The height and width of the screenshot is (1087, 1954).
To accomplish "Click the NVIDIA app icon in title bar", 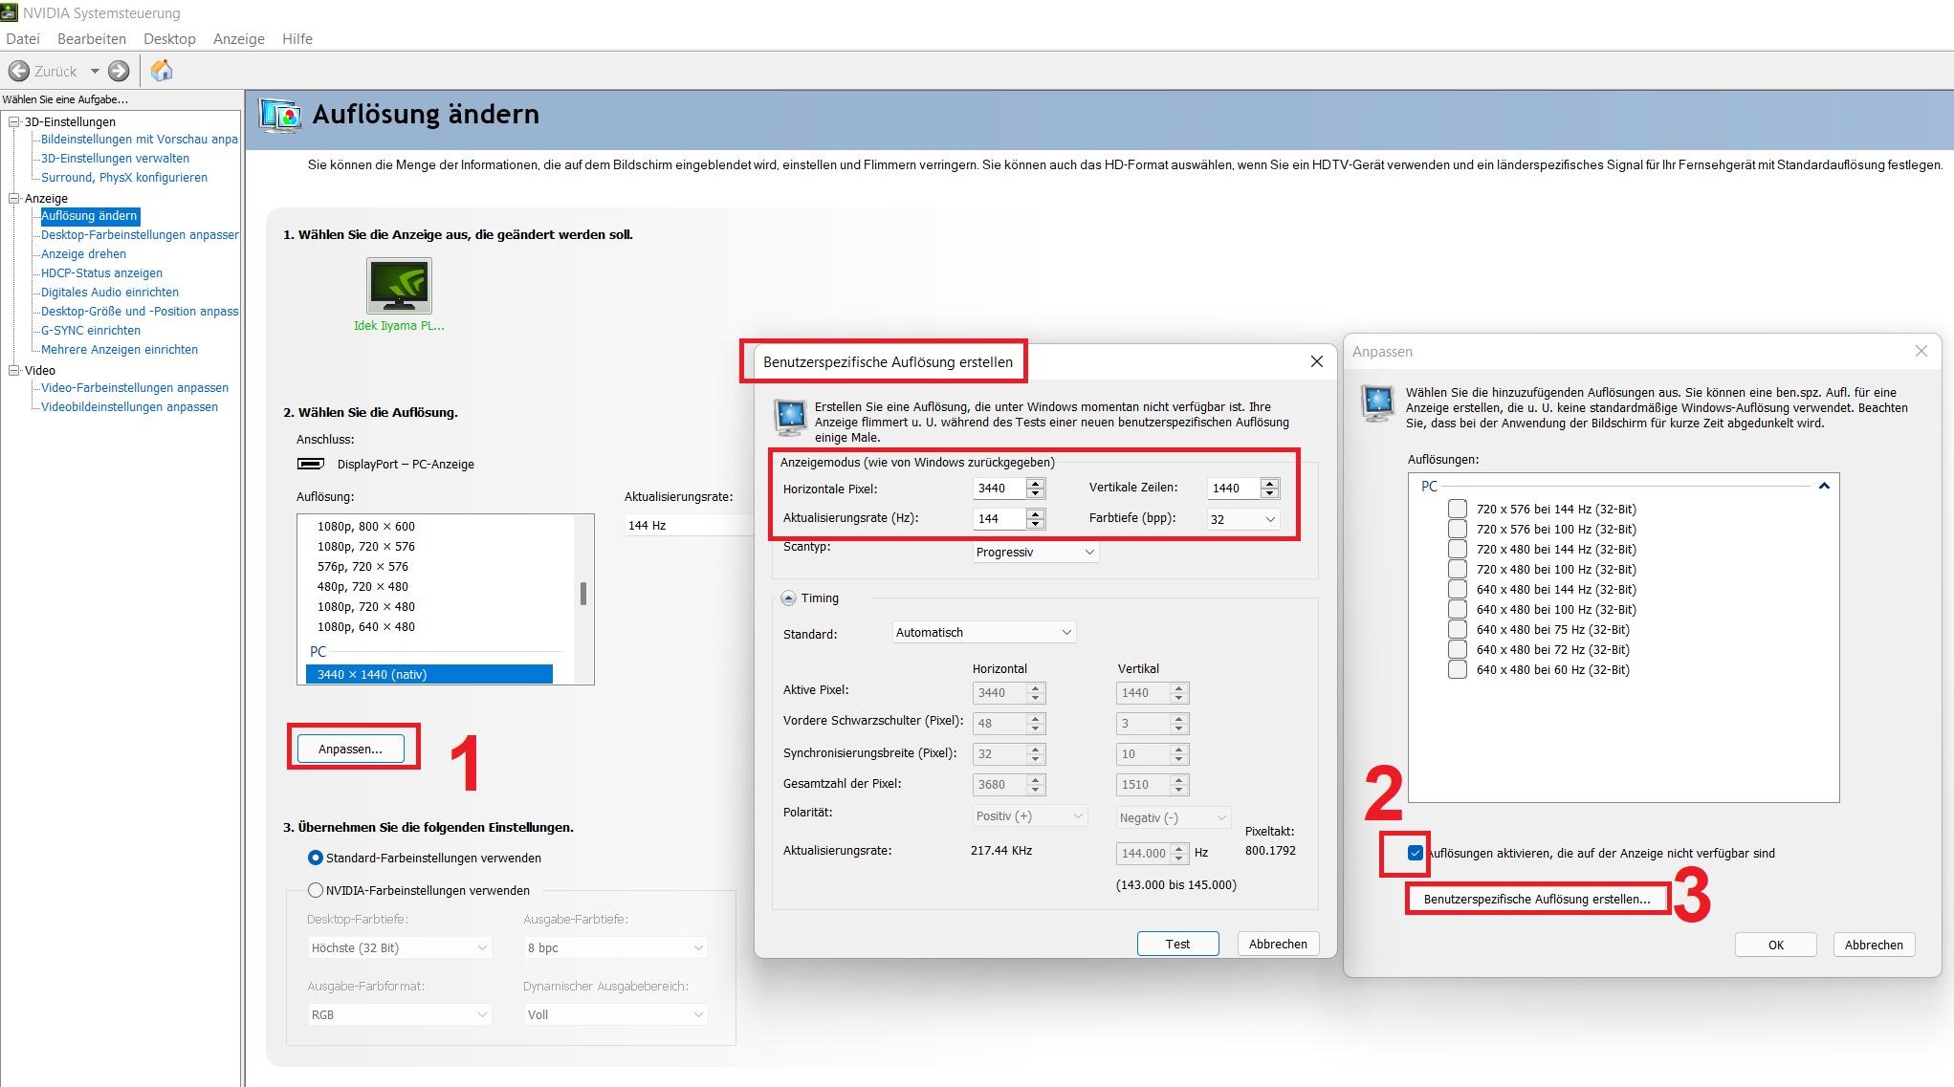I will 9,12.
